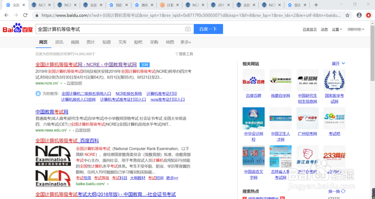Click the red extension icon in toolbar
The height and width of the screenshot is (199, 375).
click(369, 15)
